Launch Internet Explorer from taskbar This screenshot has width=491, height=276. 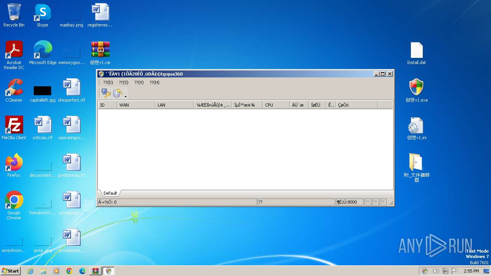point(30,271)
